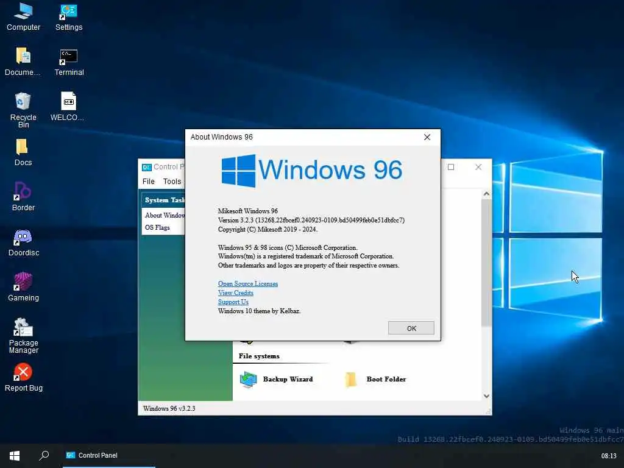Open the Computer desktop icon
Viewport: 624px width, 468px height.
pos(23,16)
